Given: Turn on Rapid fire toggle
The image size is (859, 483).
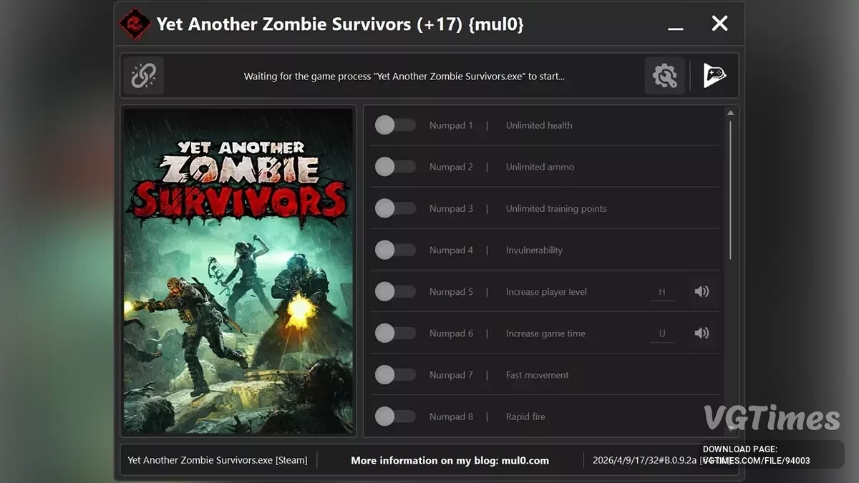Looking at the screenshot, I should click(x=395, y=416).
